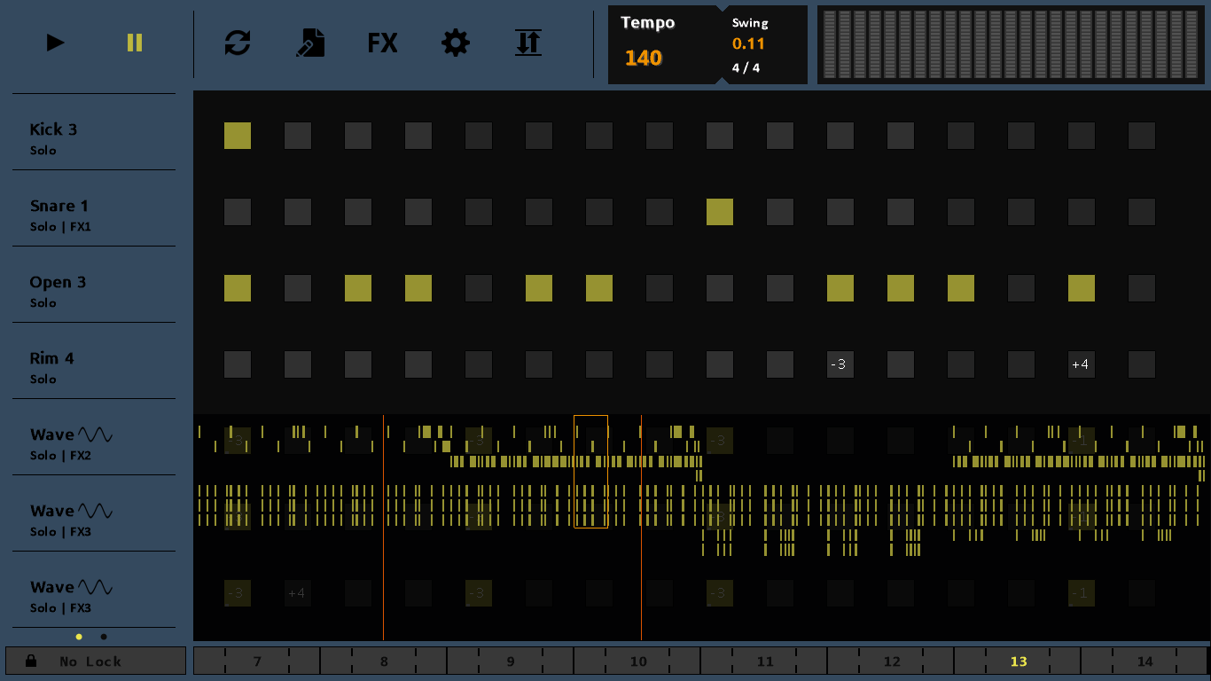This screenshot has width=1211, height=681.
Task: Click the Play icon
Action: coord(55,43)
